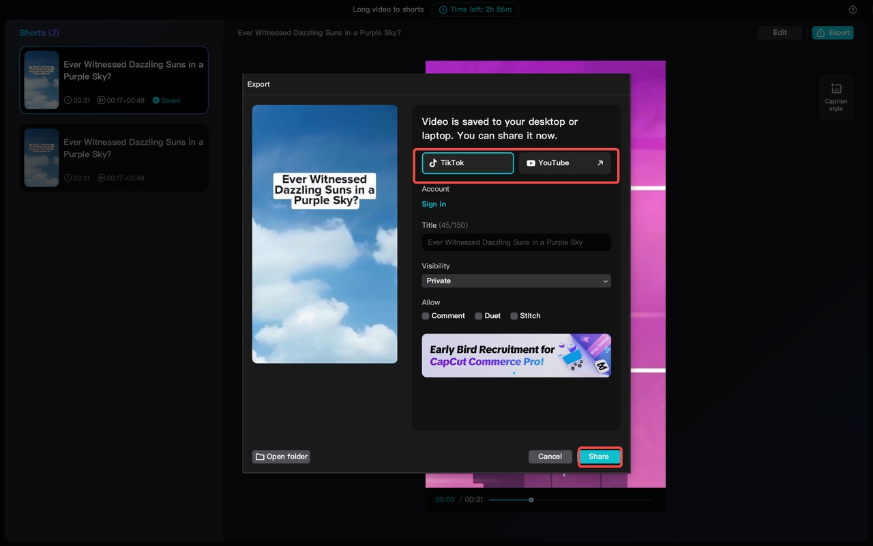Click the Time left clock badge
The image size is (873, 546).
point(475,10)
